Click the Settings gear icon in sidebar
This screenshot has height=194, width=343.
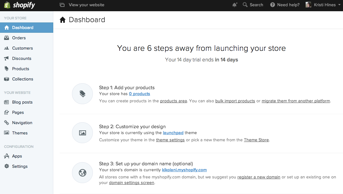pyautogui.click(x=7, y=166)
